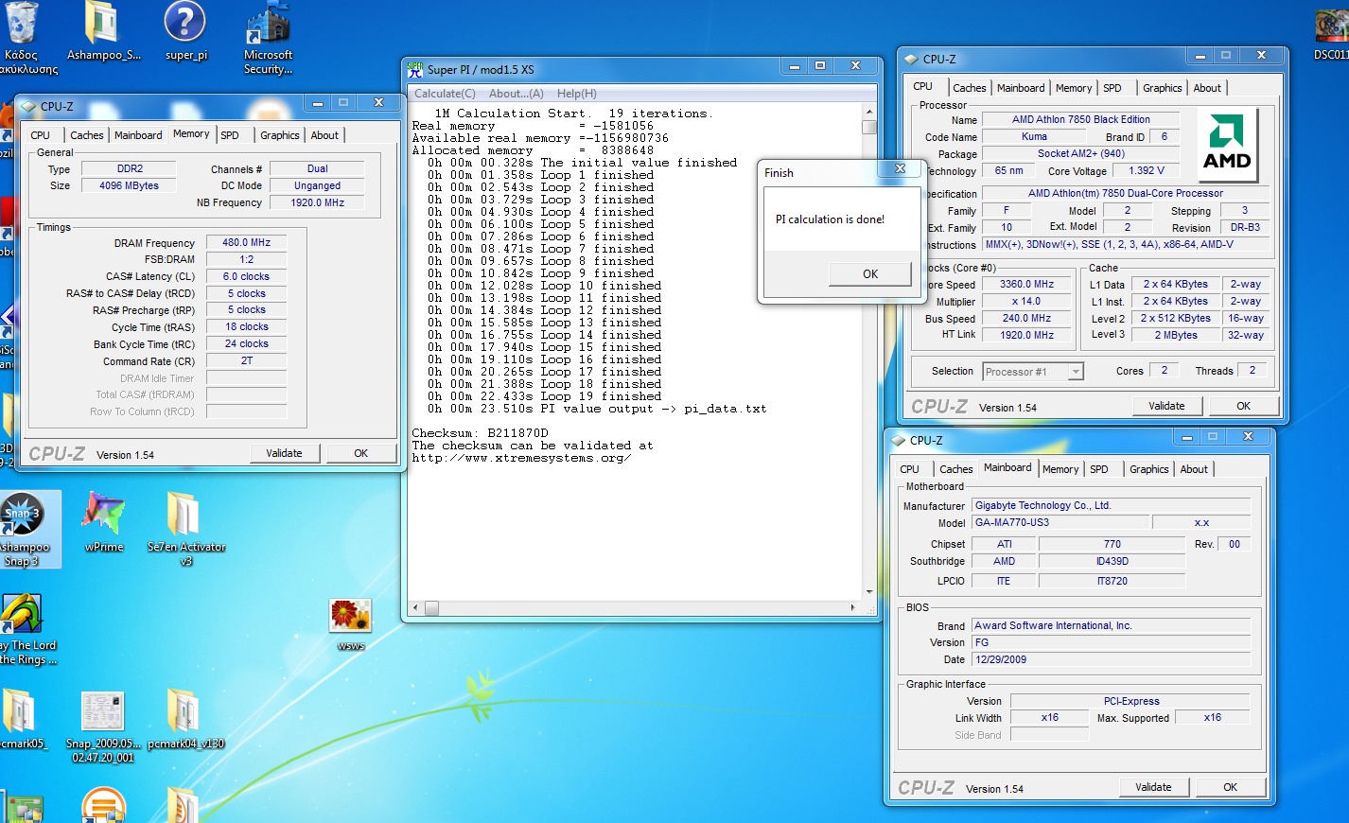Close the Finish dialog

point(900,169)
